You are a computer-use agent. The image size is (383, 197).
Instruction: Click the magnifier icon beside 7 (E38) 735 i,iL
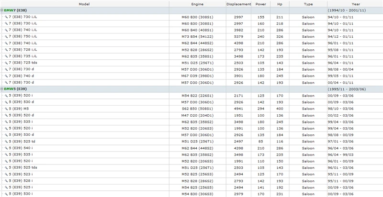tap(6, 56)
